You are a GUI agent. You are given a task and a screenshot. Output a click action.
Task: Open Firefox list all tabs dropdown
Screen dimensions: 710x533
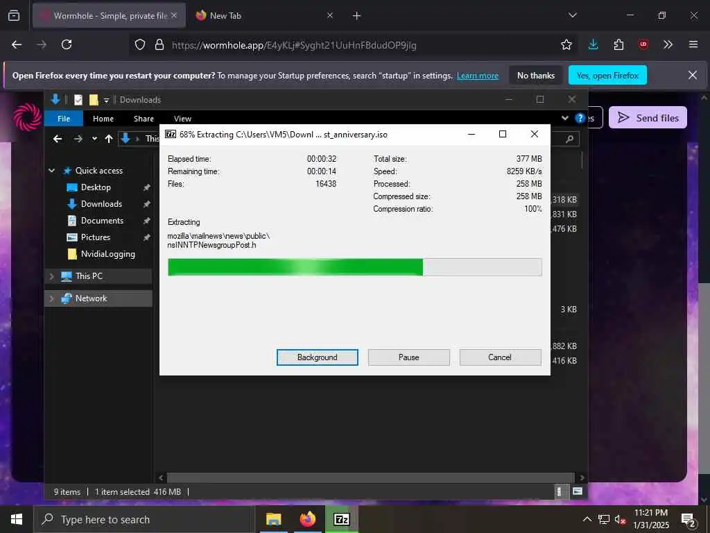click(573, 15)
